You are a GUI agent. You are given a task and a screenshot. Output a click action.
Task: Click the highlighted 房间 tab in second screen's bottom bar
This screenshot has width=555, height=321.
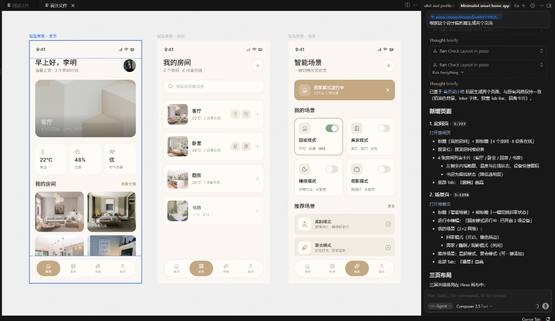[201, 268]
